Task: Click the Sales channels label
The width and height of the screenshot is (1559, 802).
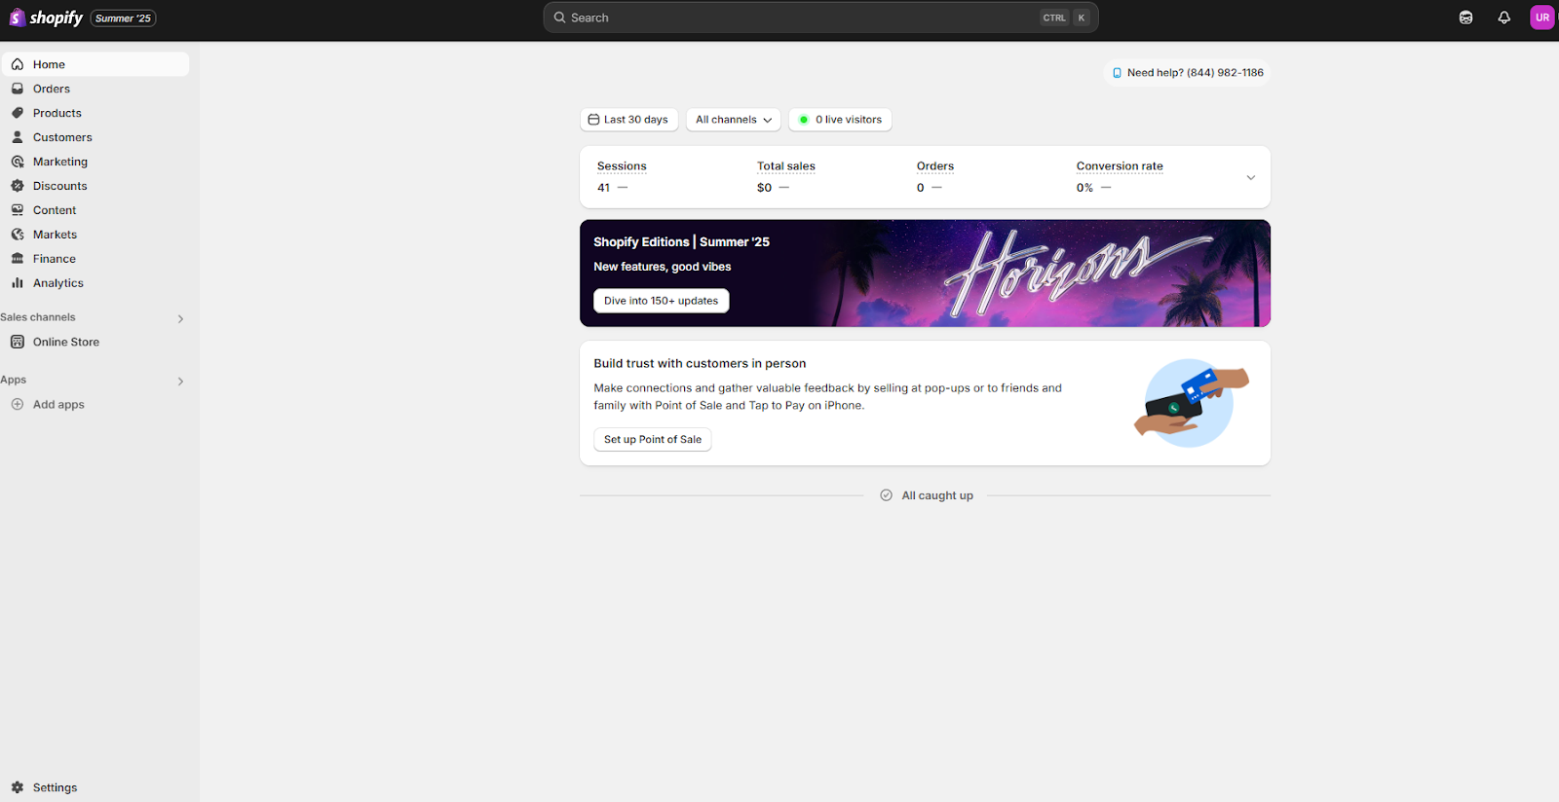Action: (x=38, y=317)
